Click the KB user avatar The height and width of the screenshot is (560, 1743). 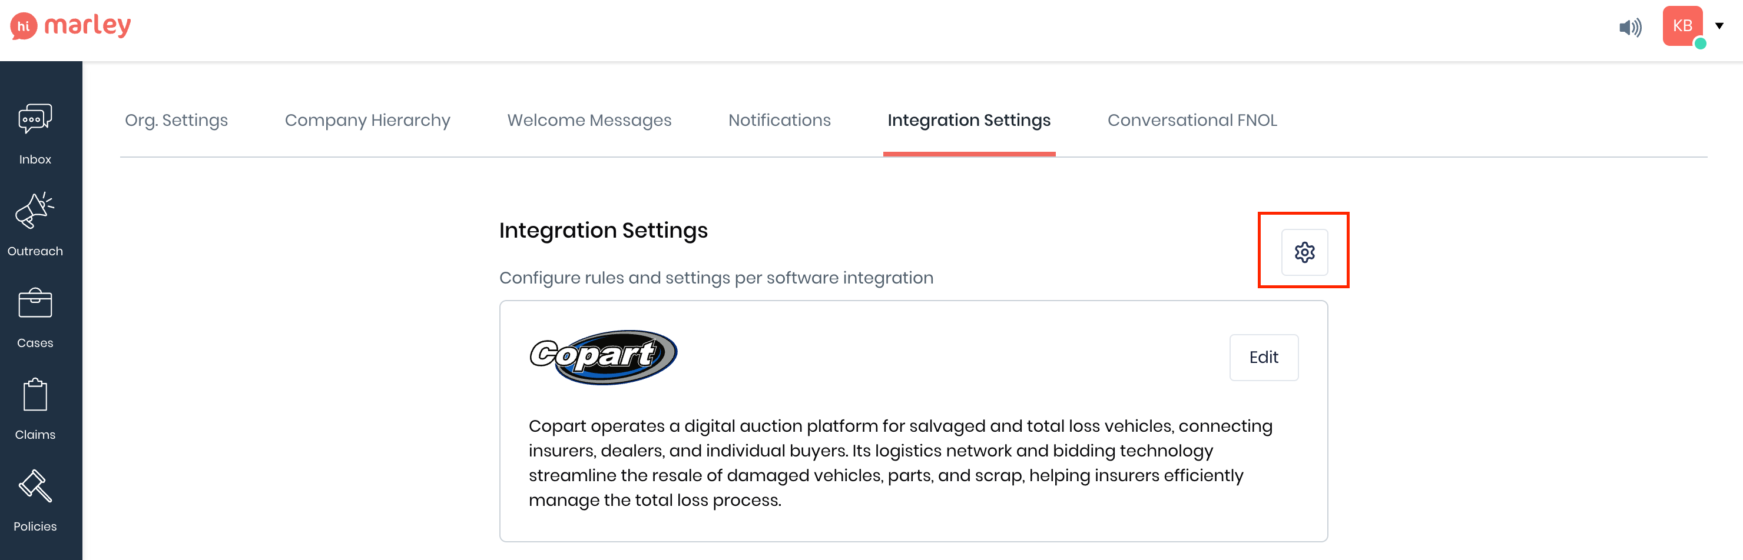pos(1682,26)
